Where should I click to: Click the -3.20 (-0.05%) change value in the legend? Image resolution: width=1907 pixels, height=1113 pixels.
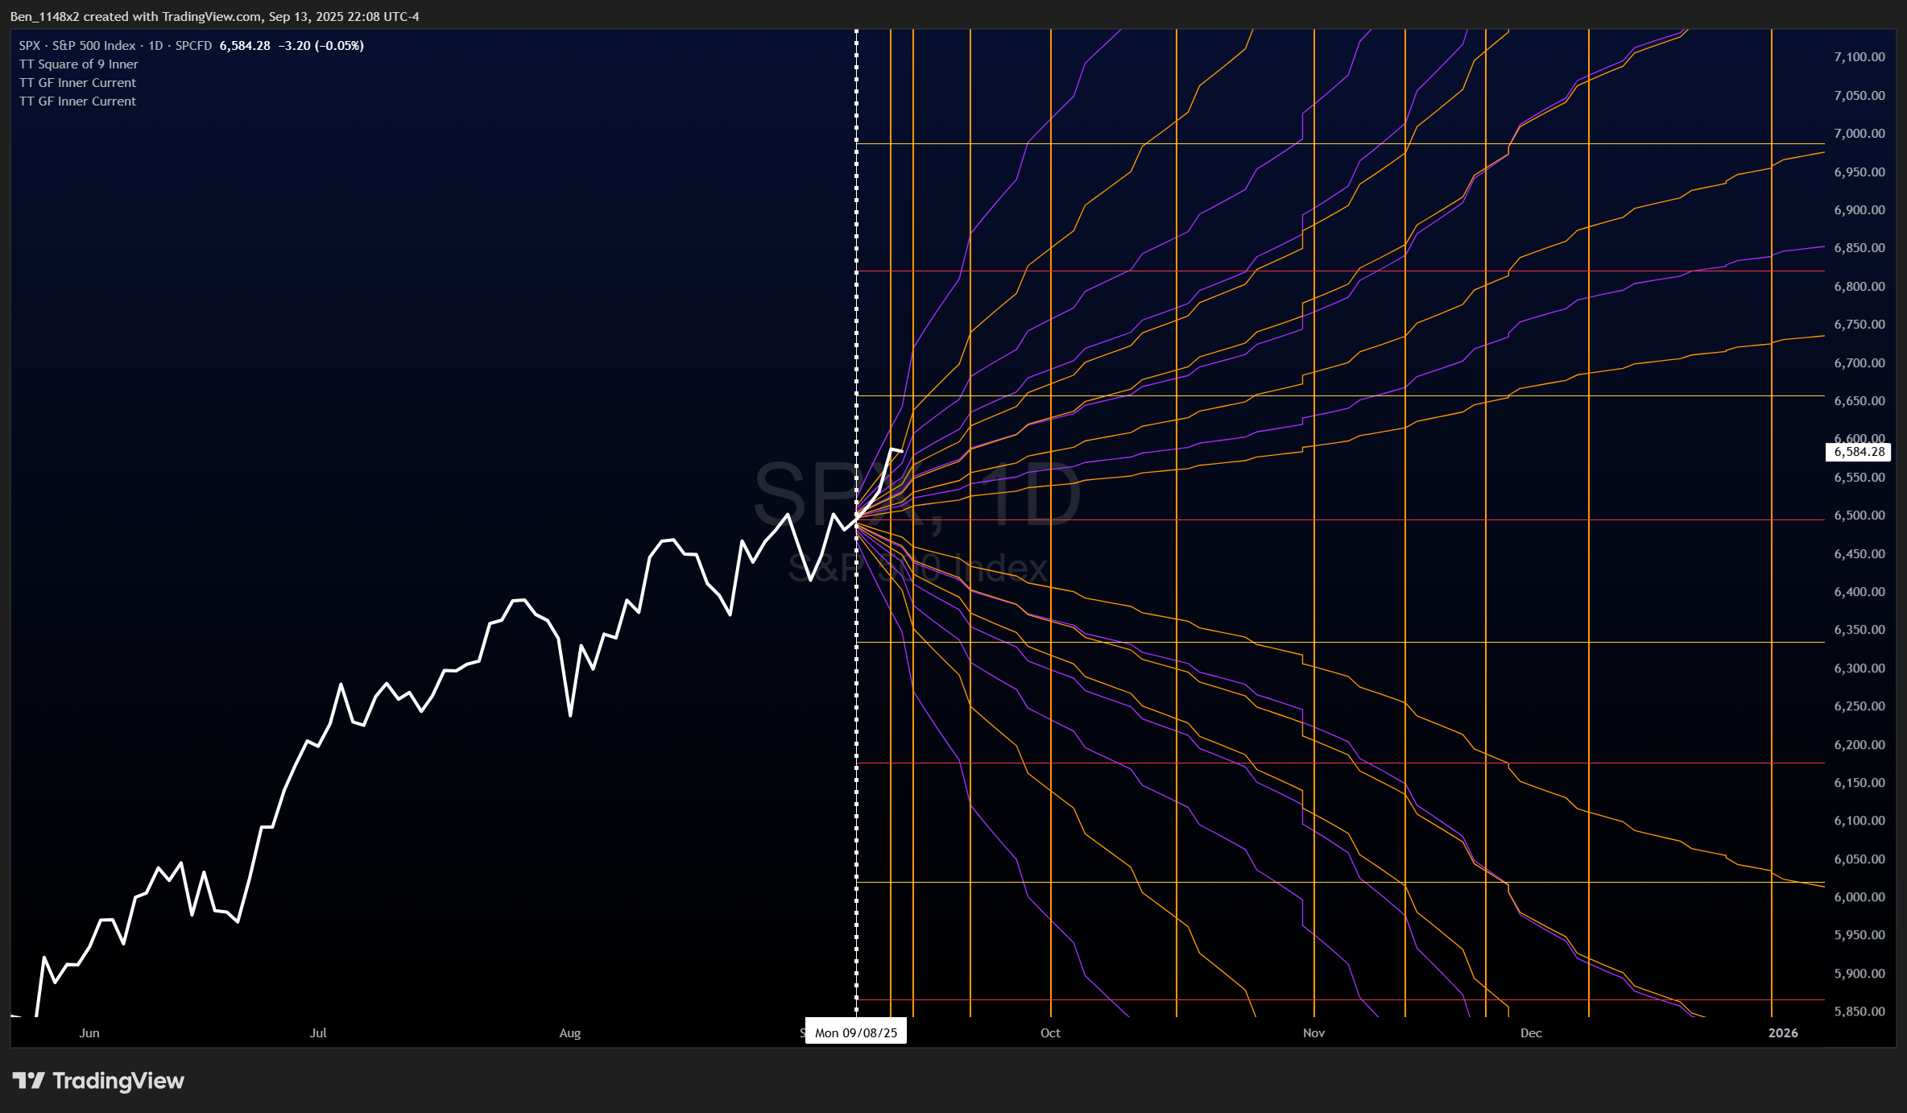[x=321, y=46]
